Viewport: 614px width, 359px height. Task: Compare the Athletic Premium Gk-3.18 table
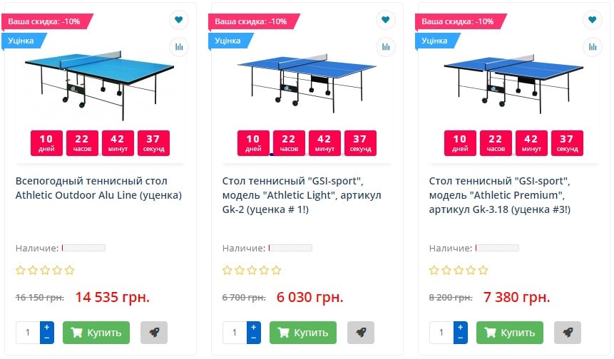(593, 47)
